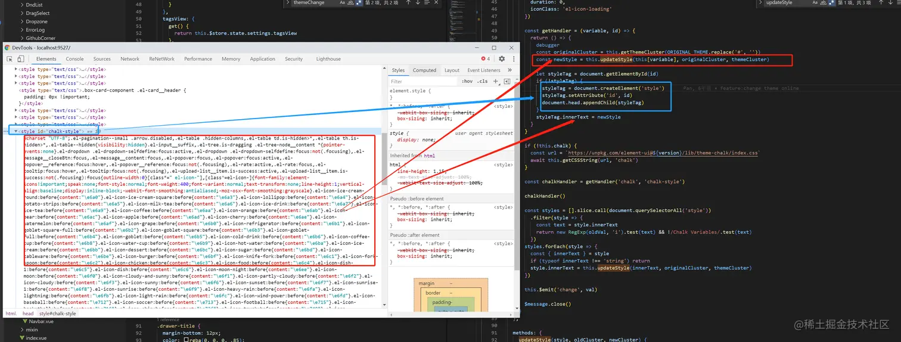Open the Security tab
The height and width of the screenshot is (342, 901).
coord(294,59)
